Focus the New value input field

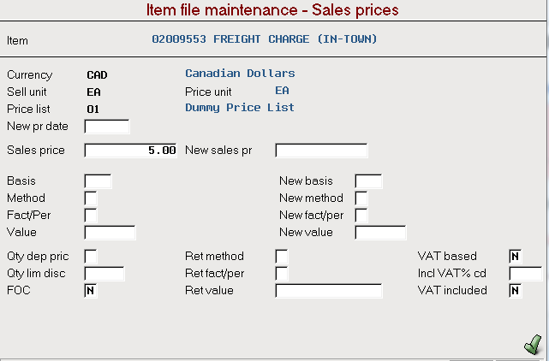(x=380, y=233)
